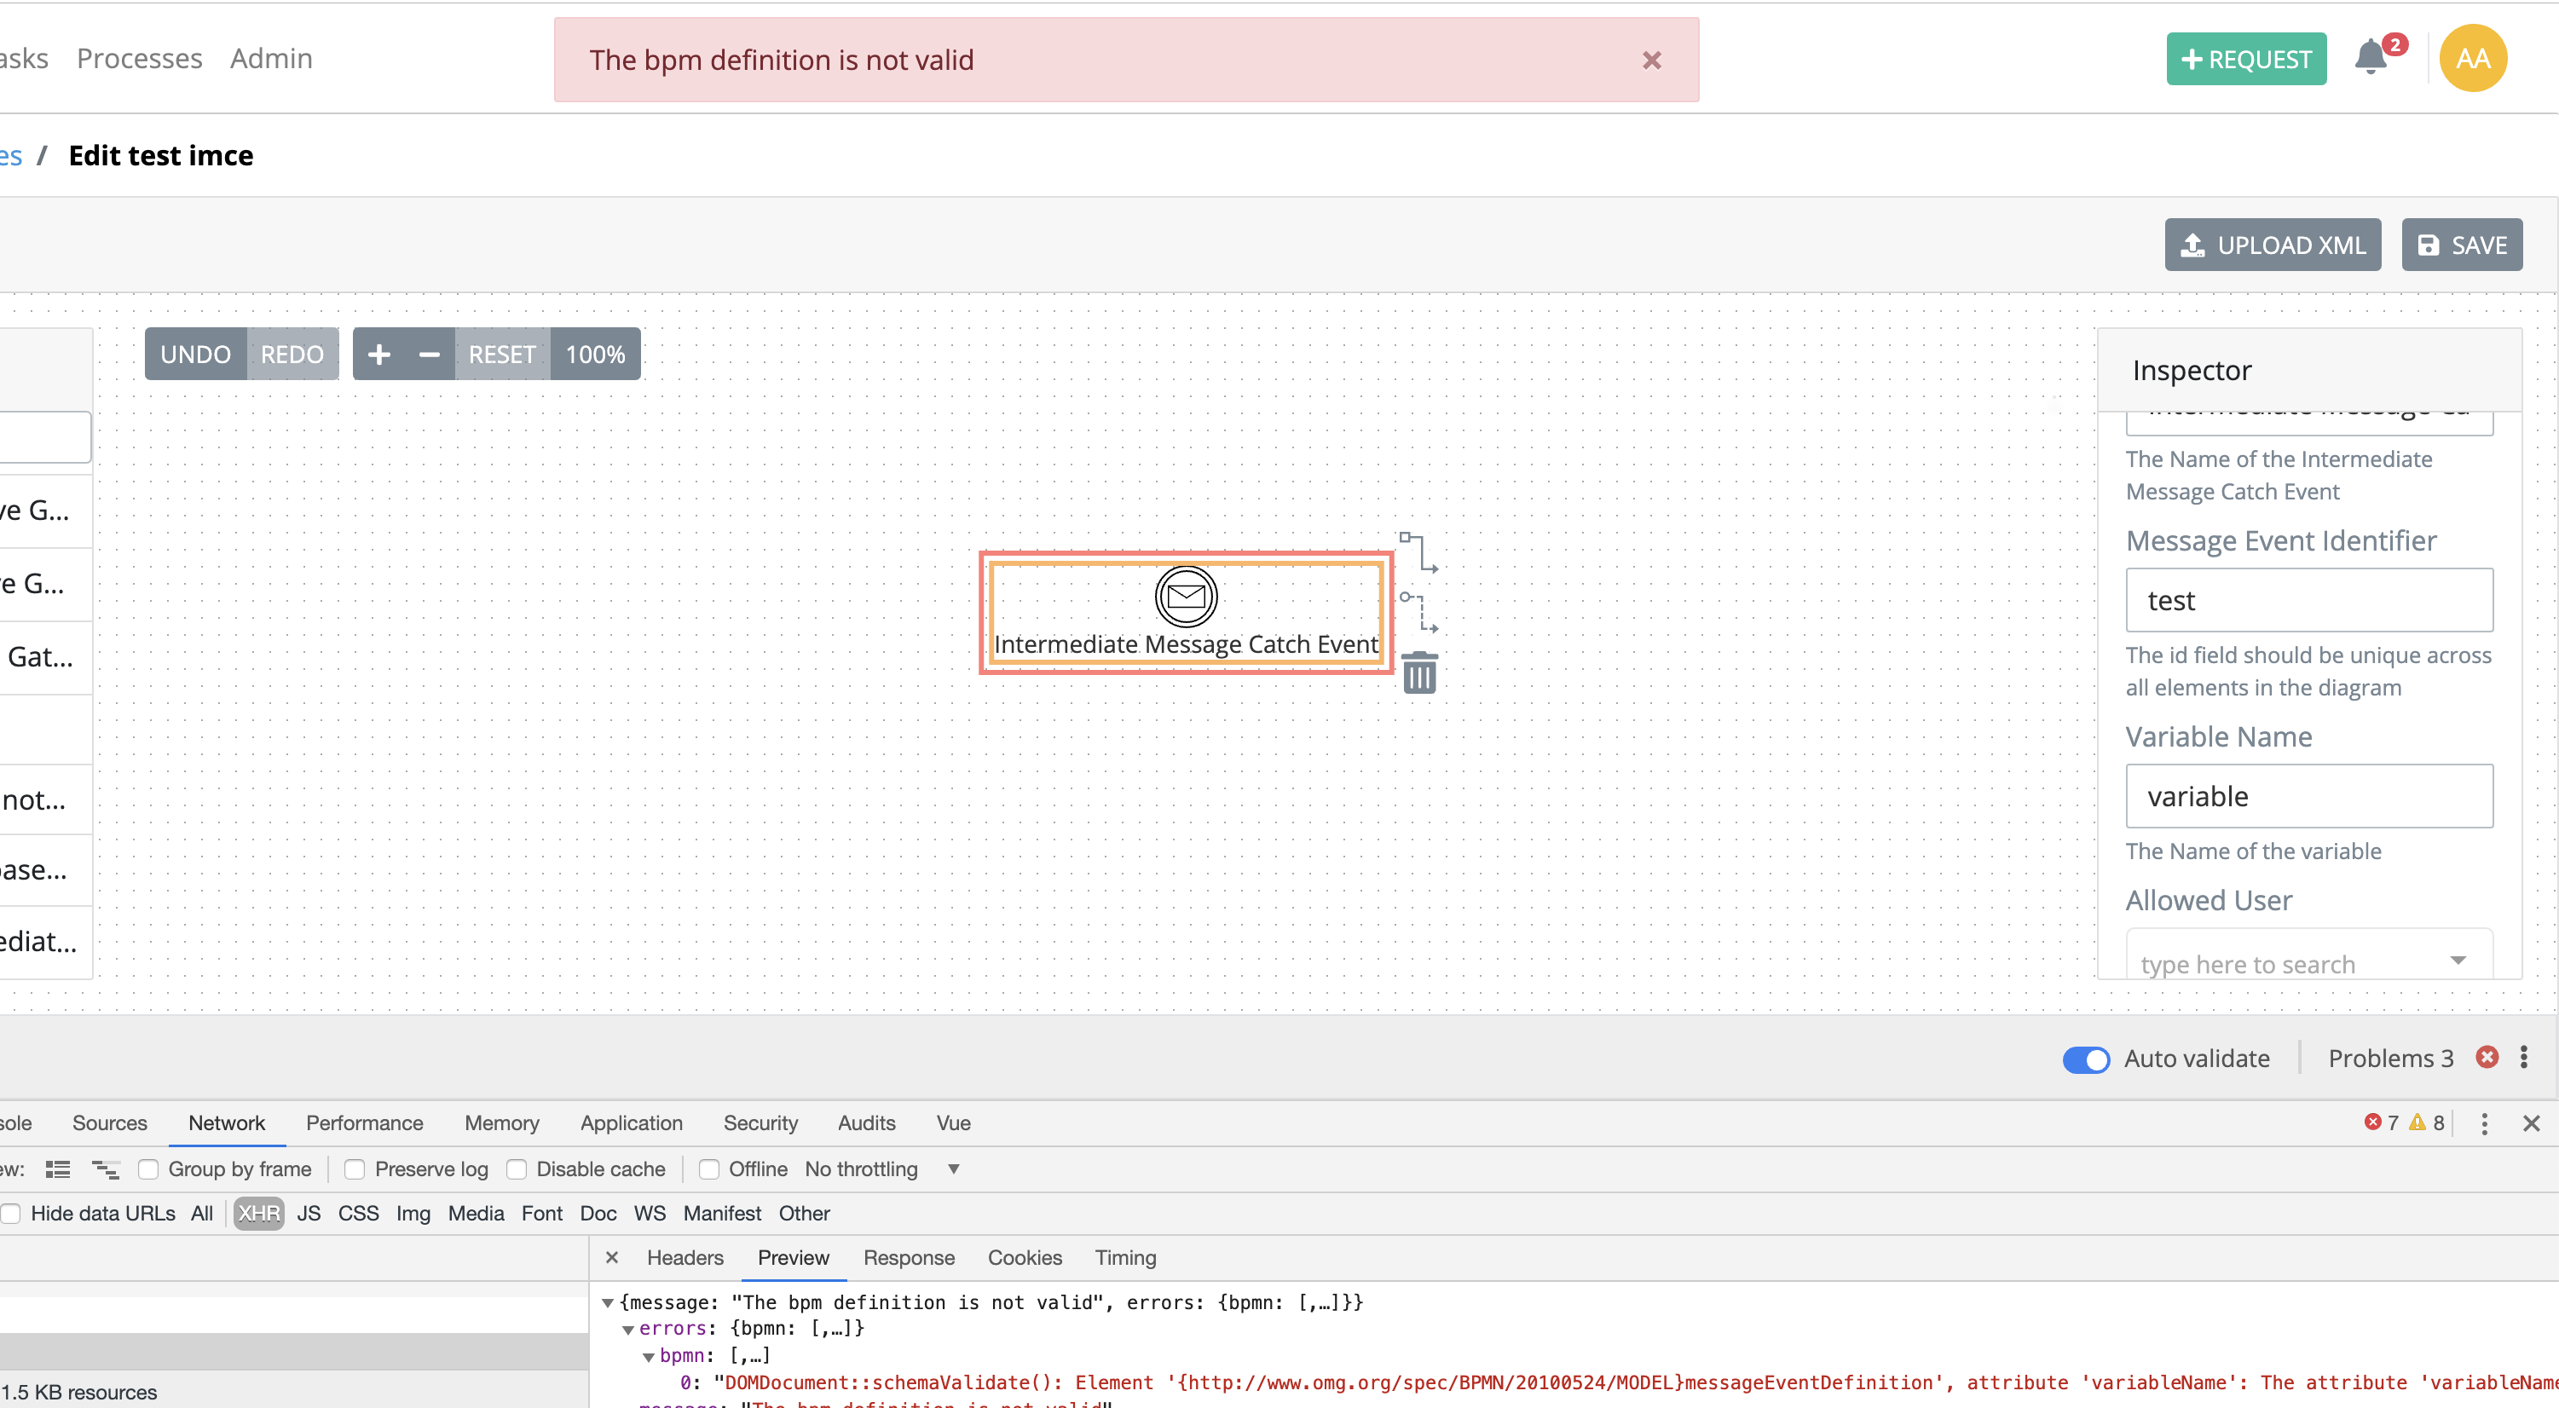Click the SAVE button

[x=2462, y=245]
